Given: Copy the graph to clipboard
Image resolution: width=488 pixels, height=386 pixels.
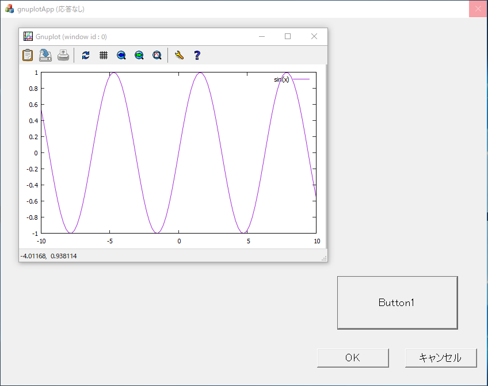Looking at the screenshot, I should pyautogui.click(x=27, y=55).
